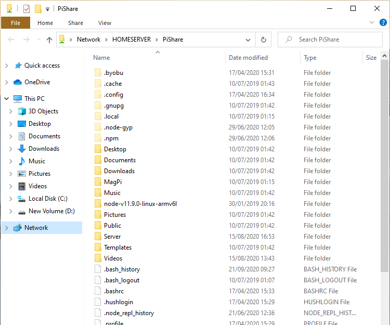
Task: Select the .bash_logout file name
Action: coord(122,280)
